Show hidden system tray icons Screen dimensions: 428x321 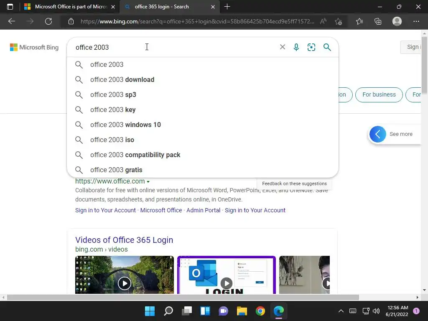[341, 311]
